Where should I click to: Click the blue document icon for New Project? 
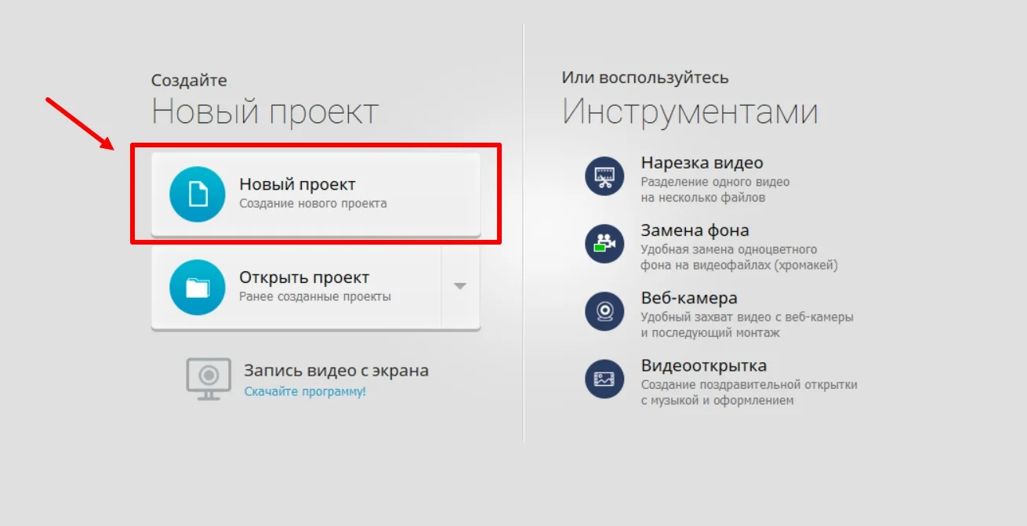click(x=198, y=194)
